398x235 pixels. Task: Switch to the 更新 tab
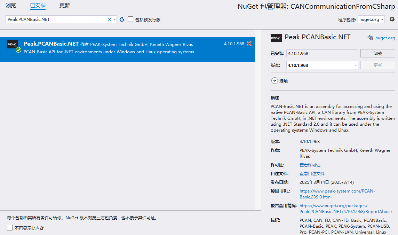[64, 6]
